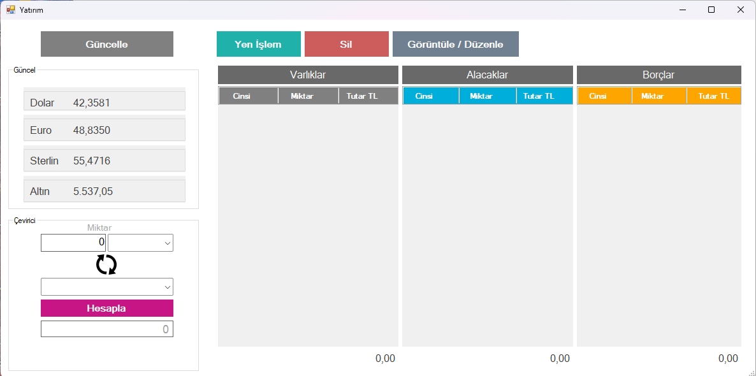
Task: Expand the target currency dropdown above Hesapla
Action: [106, 287]
